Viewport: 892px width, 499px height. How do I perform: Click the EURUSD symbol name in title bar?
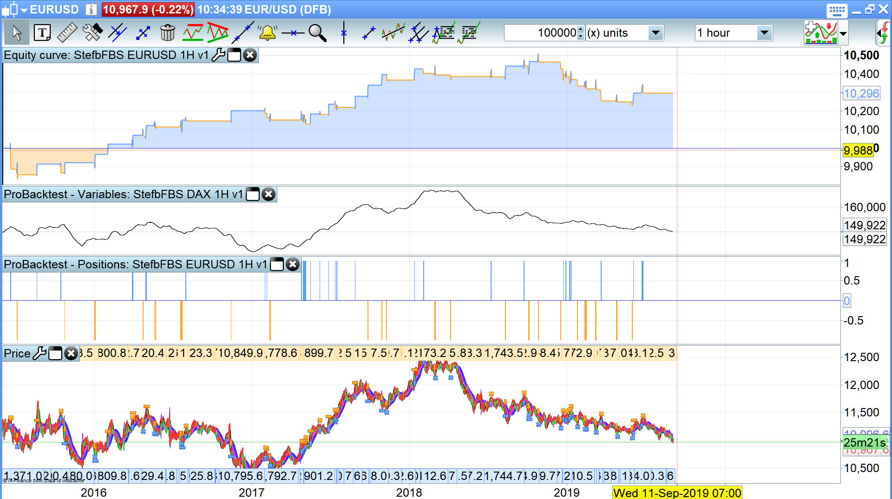[x=54, y=9]
